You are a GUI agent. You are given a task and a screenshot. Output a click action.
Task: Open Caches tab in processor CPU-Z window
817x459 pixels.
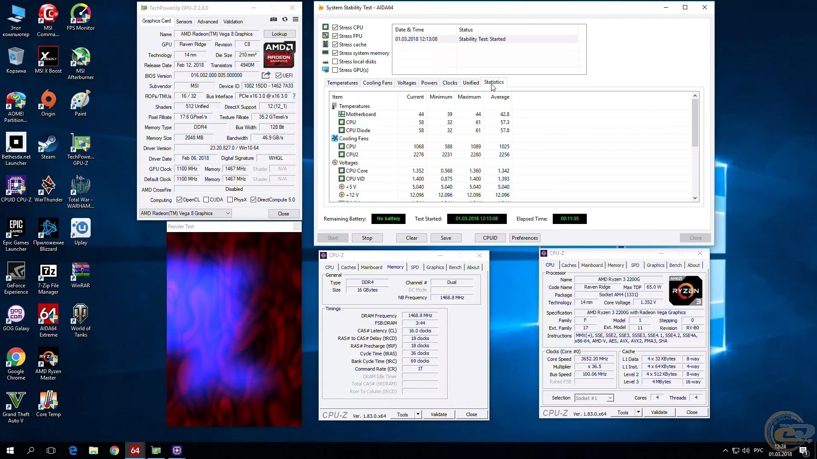click(568, 265)
